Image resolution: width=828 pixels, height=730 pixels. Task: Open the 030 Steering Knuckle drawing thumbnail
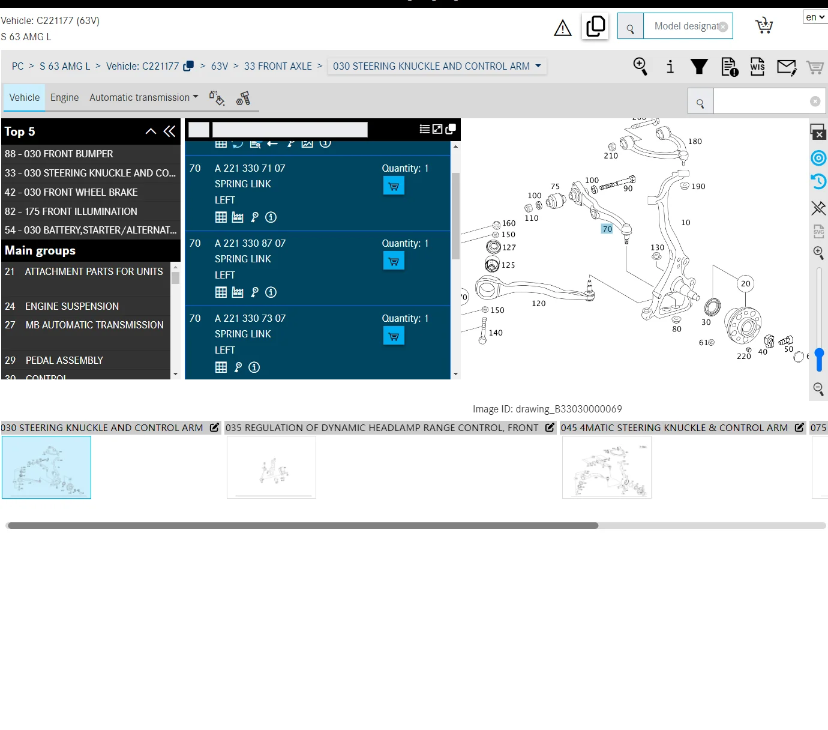tap(47, 467)
